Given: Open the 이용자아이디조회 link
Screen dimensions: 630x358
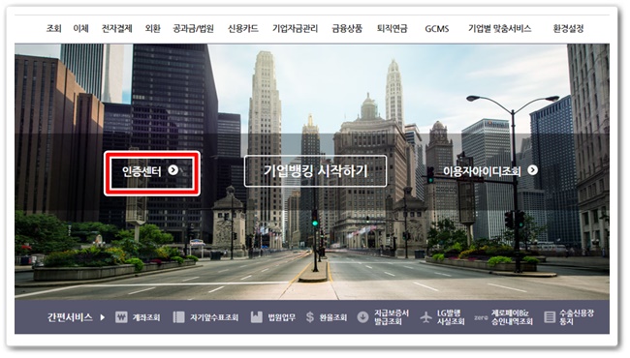Looking at the screenshot, I should pos(490,171).
